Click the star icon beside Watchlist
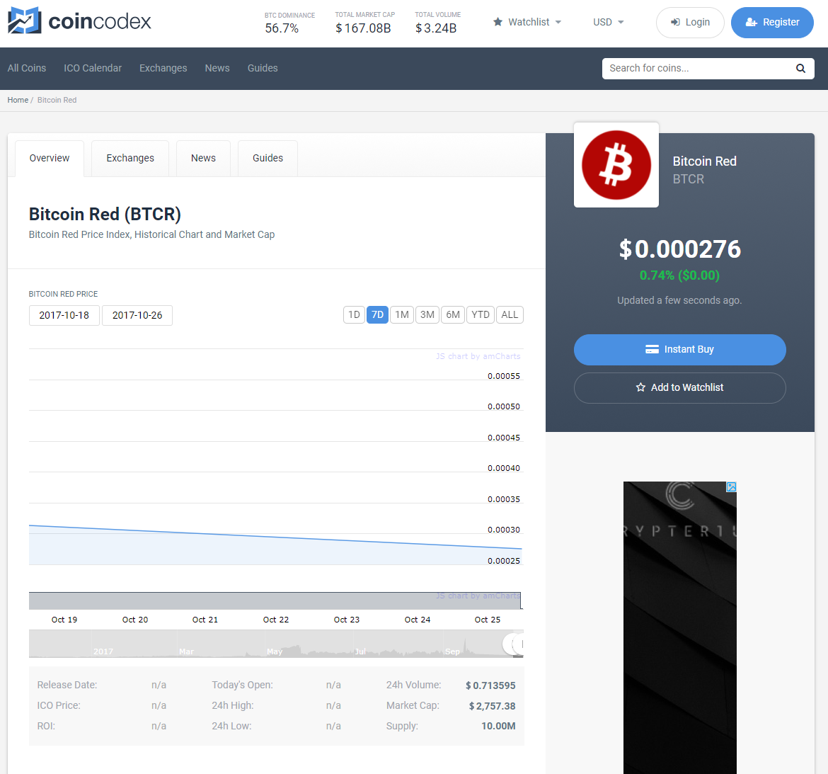828x774 pixels. coord(498,22)
